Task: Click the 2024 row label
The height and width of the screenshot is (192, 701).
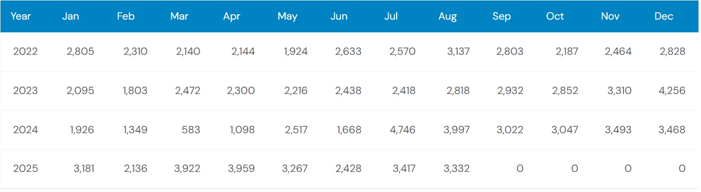Action: 26,130
